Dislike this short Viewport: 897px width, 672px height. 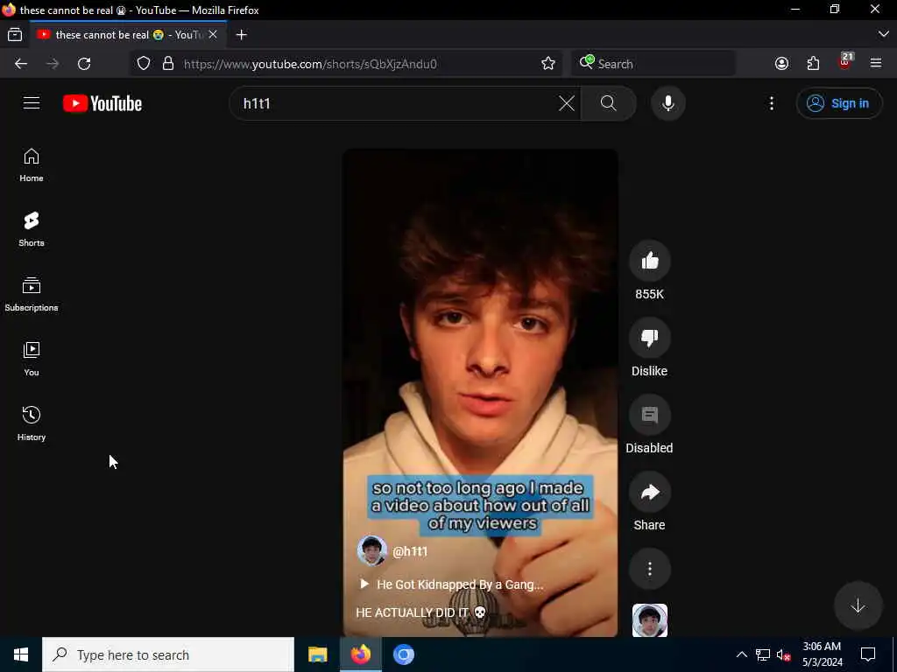pyautogui.click(x=649, y=339)
